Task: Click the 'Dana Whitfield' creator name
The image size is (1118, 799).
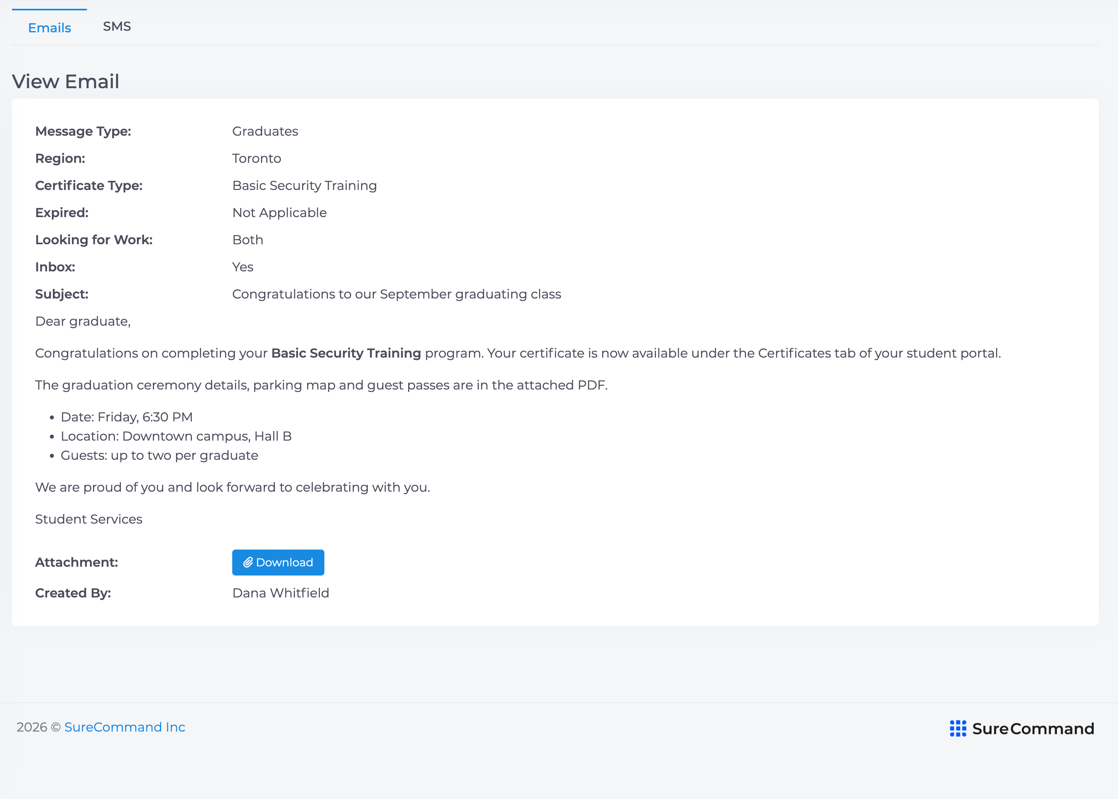Action: (x=281, y=593)
